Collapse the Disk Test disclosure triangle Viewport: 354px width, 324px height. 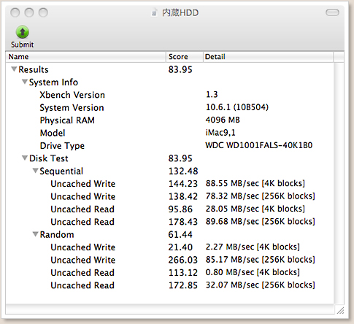(x=25, y=158)
